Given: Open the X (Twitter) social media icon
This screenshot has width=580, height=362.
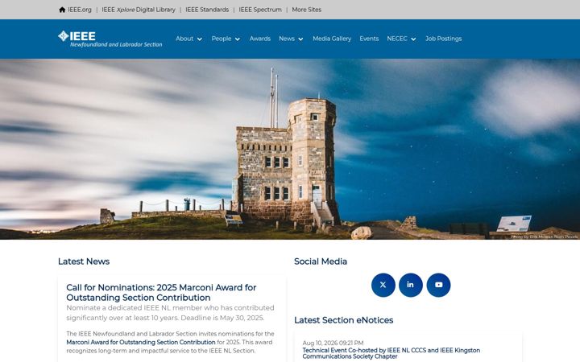Looking at the screenshot, I should 383,285.
